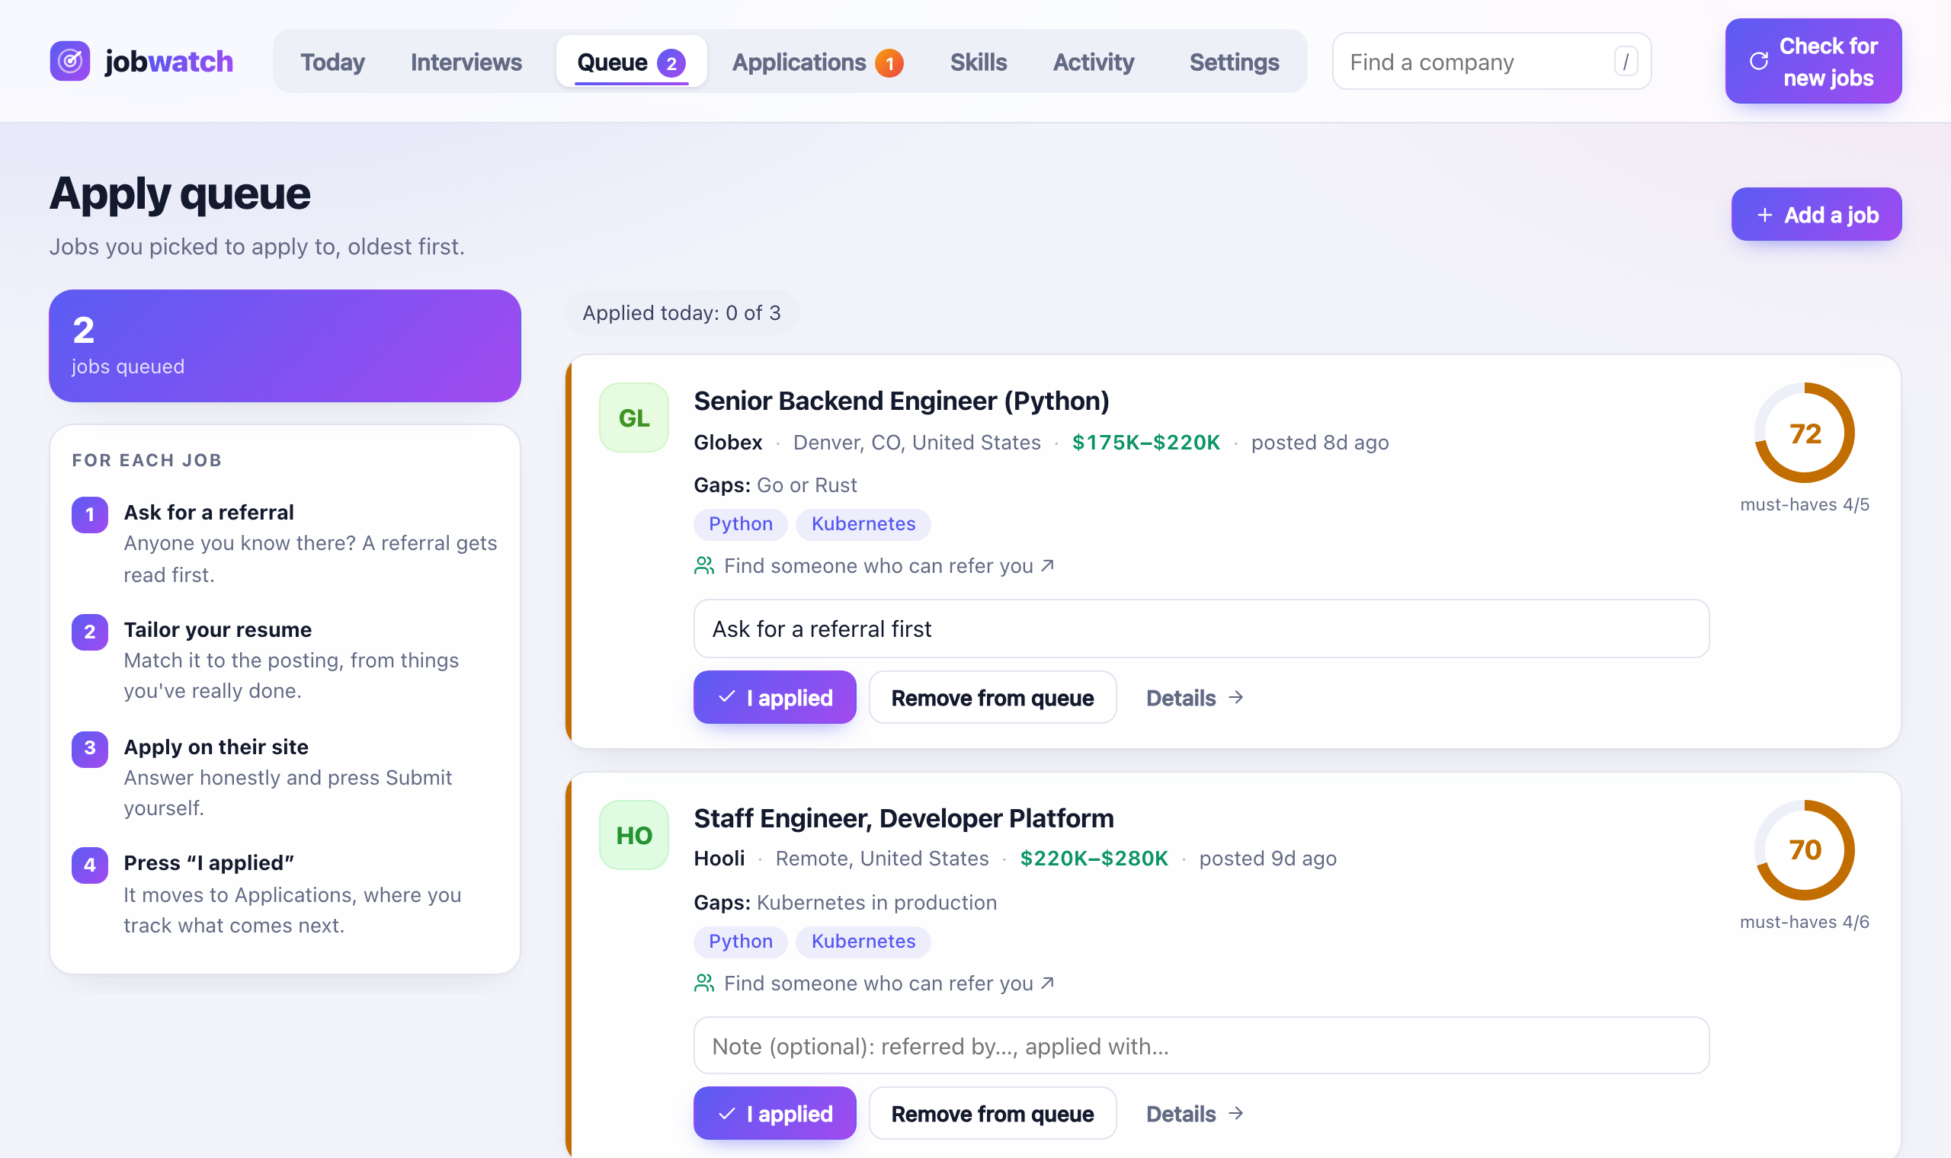Open Staff Engineer, Developer Platform job title
1951x1158 pixels.
click(x=904, y=817)
